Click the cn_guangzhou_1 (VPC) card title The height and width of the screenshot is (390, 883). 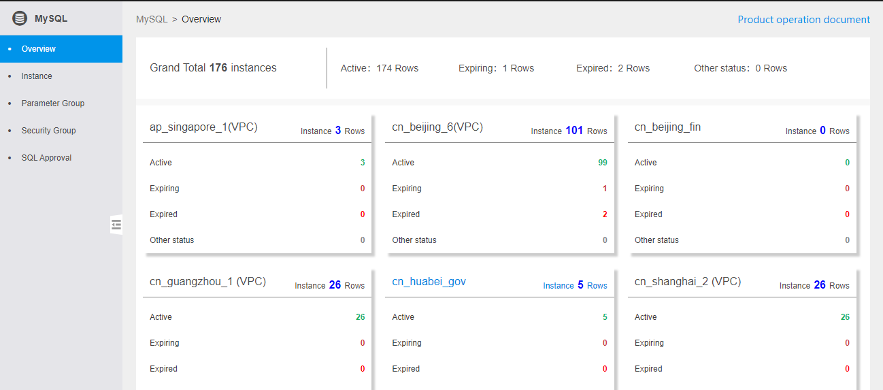(207, 281)
